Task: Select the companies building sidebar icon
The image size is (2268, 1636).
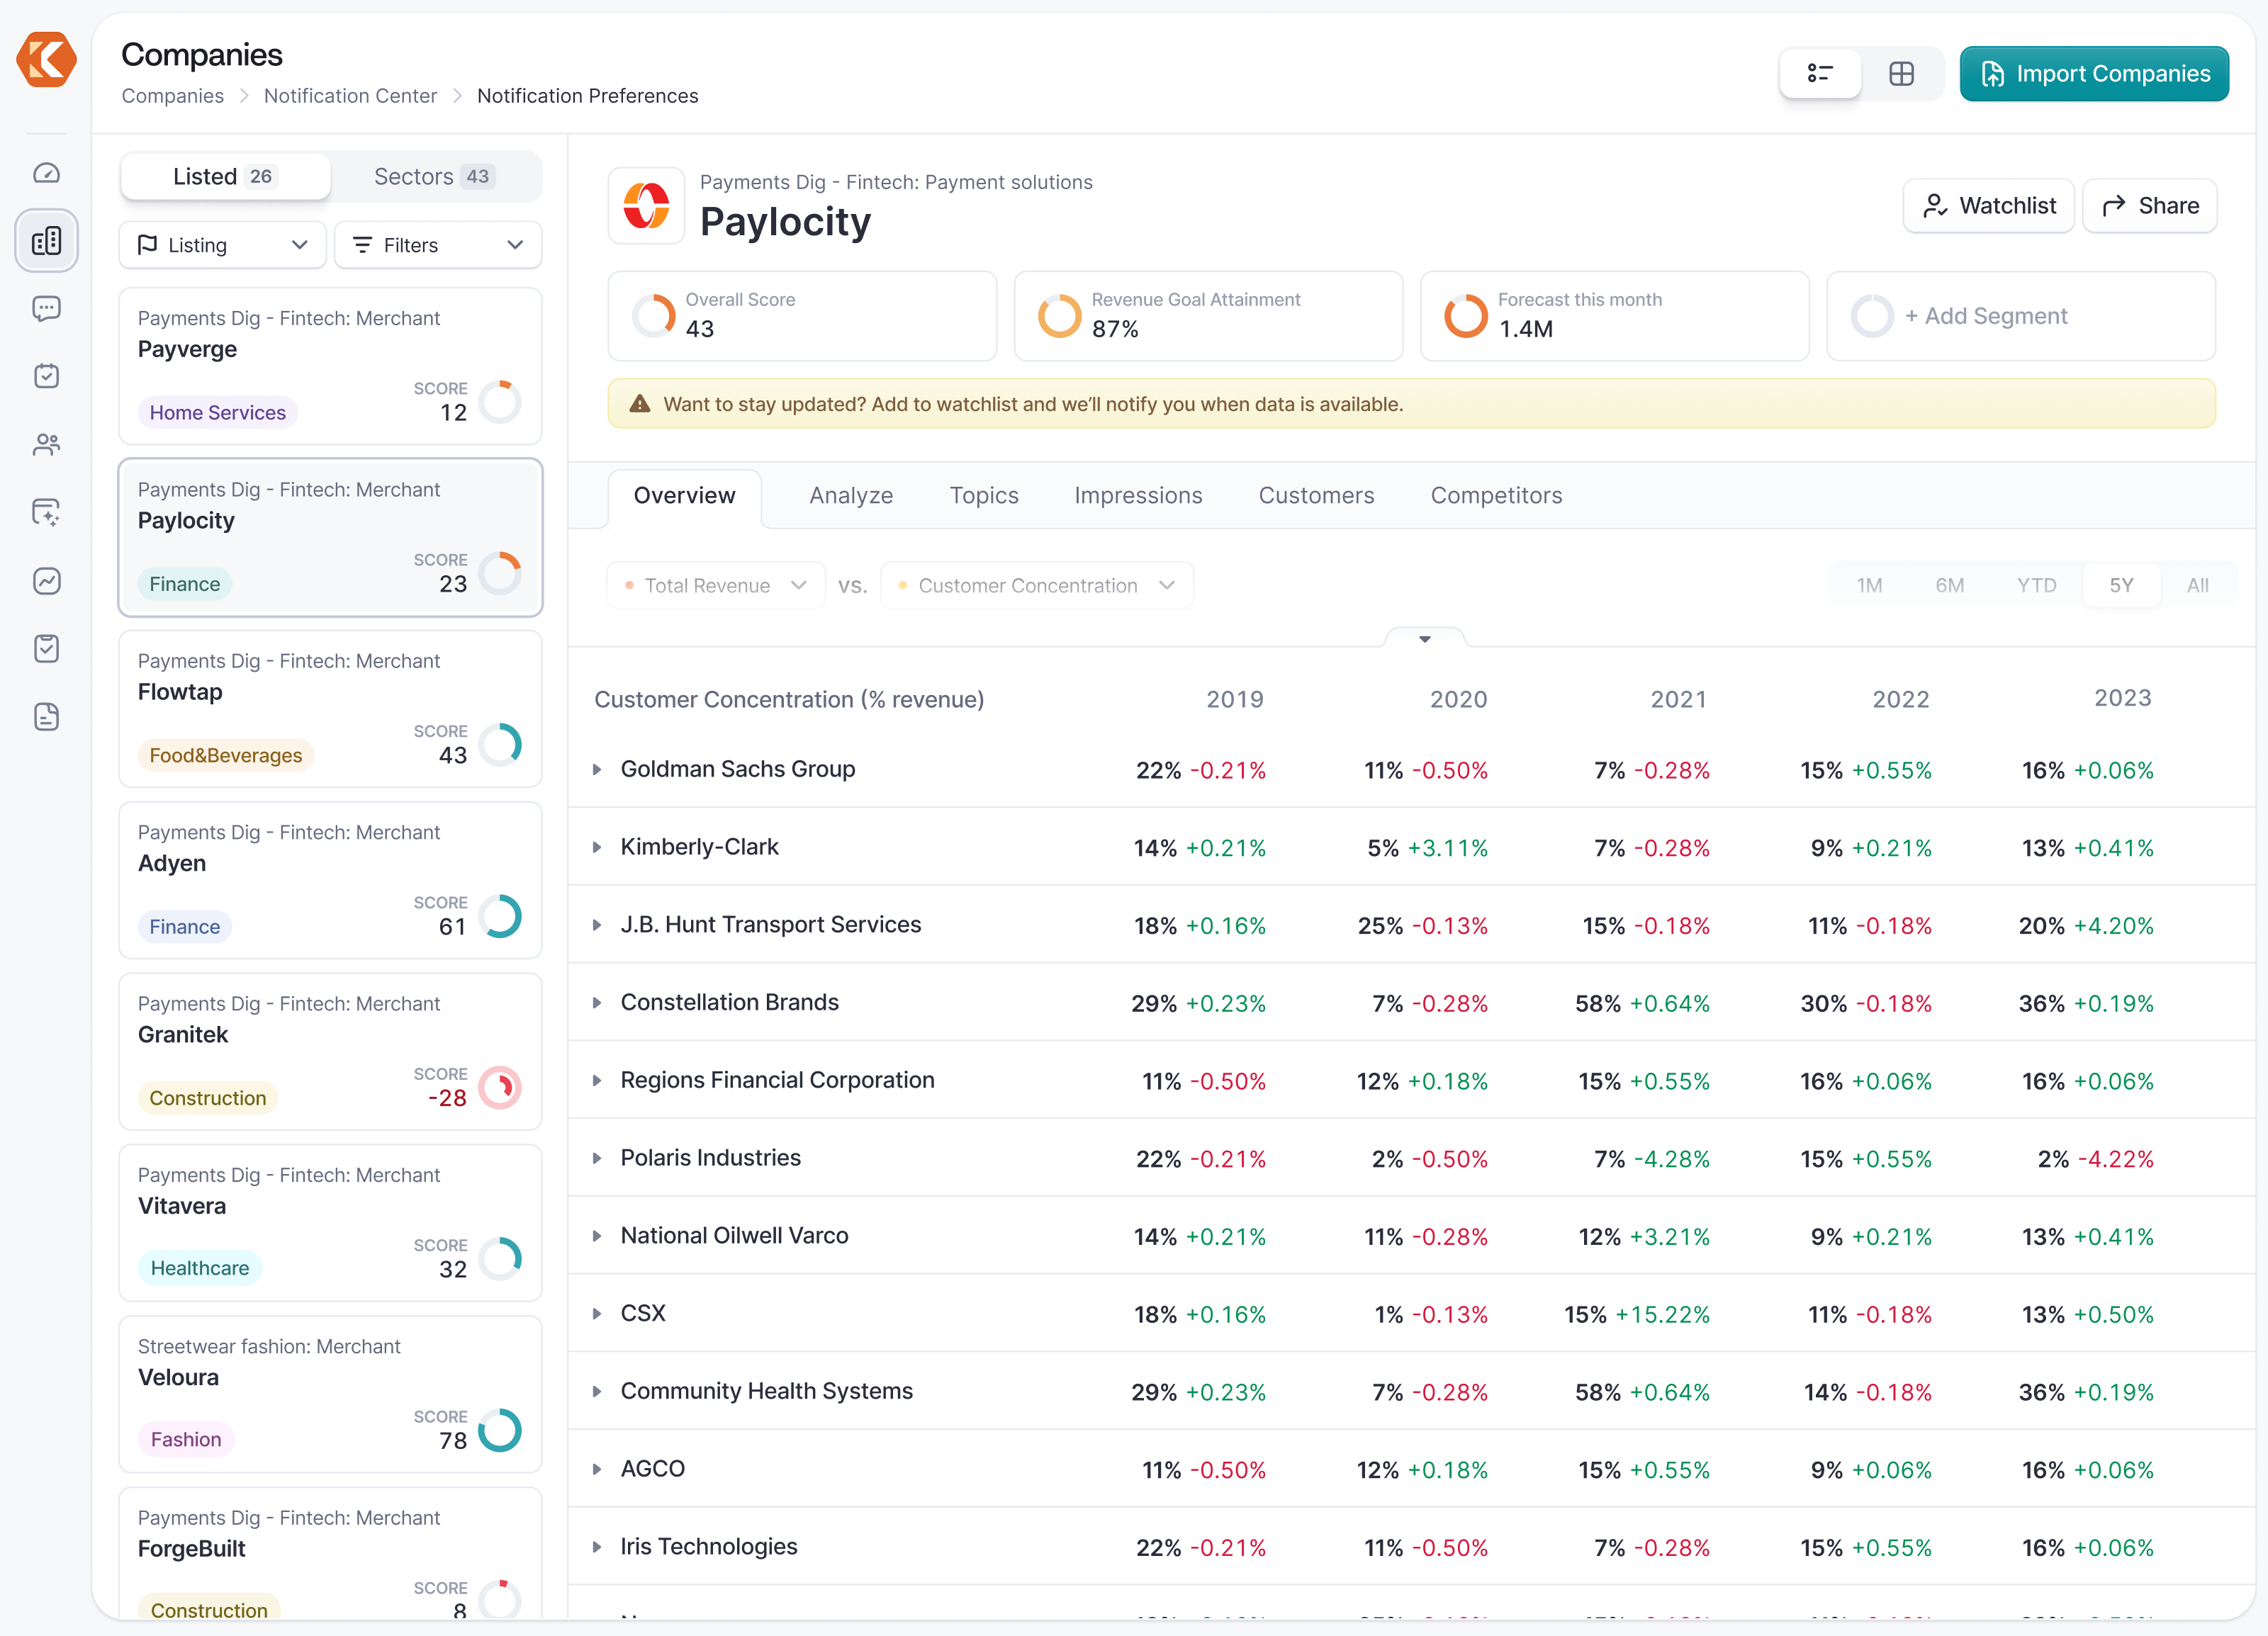Action: (x=46, y=241)
